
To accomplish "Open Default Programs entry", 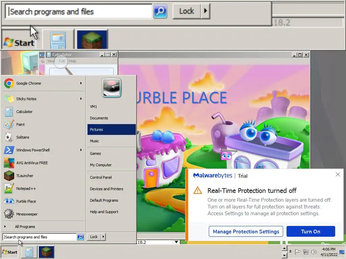I will tap(112, 200).
